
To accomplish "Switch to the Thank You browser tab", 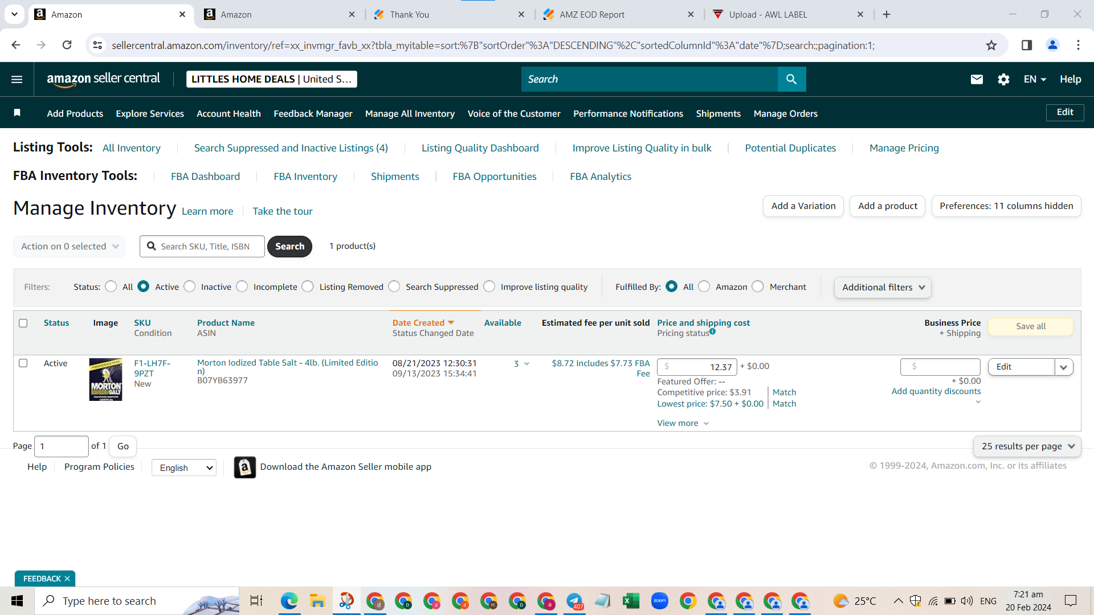I will (x=449, y=14).
